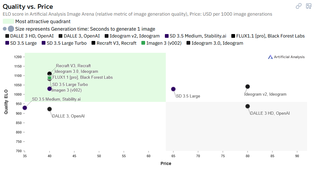
Task: Select the DALLE 3 HD data point
Action: [248, 106]
